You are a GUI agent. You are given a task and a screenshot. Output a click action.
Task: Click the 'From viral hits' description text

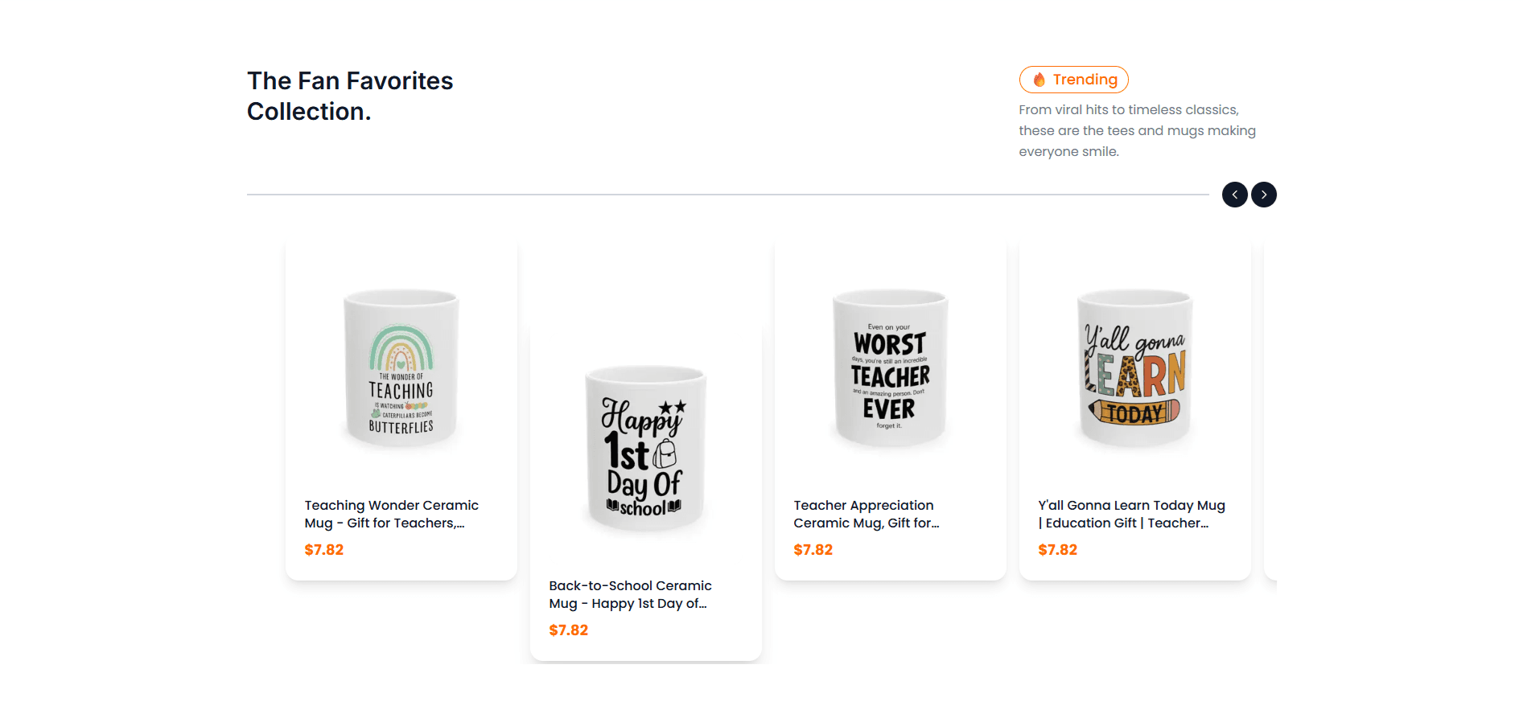click(1136, 130)
